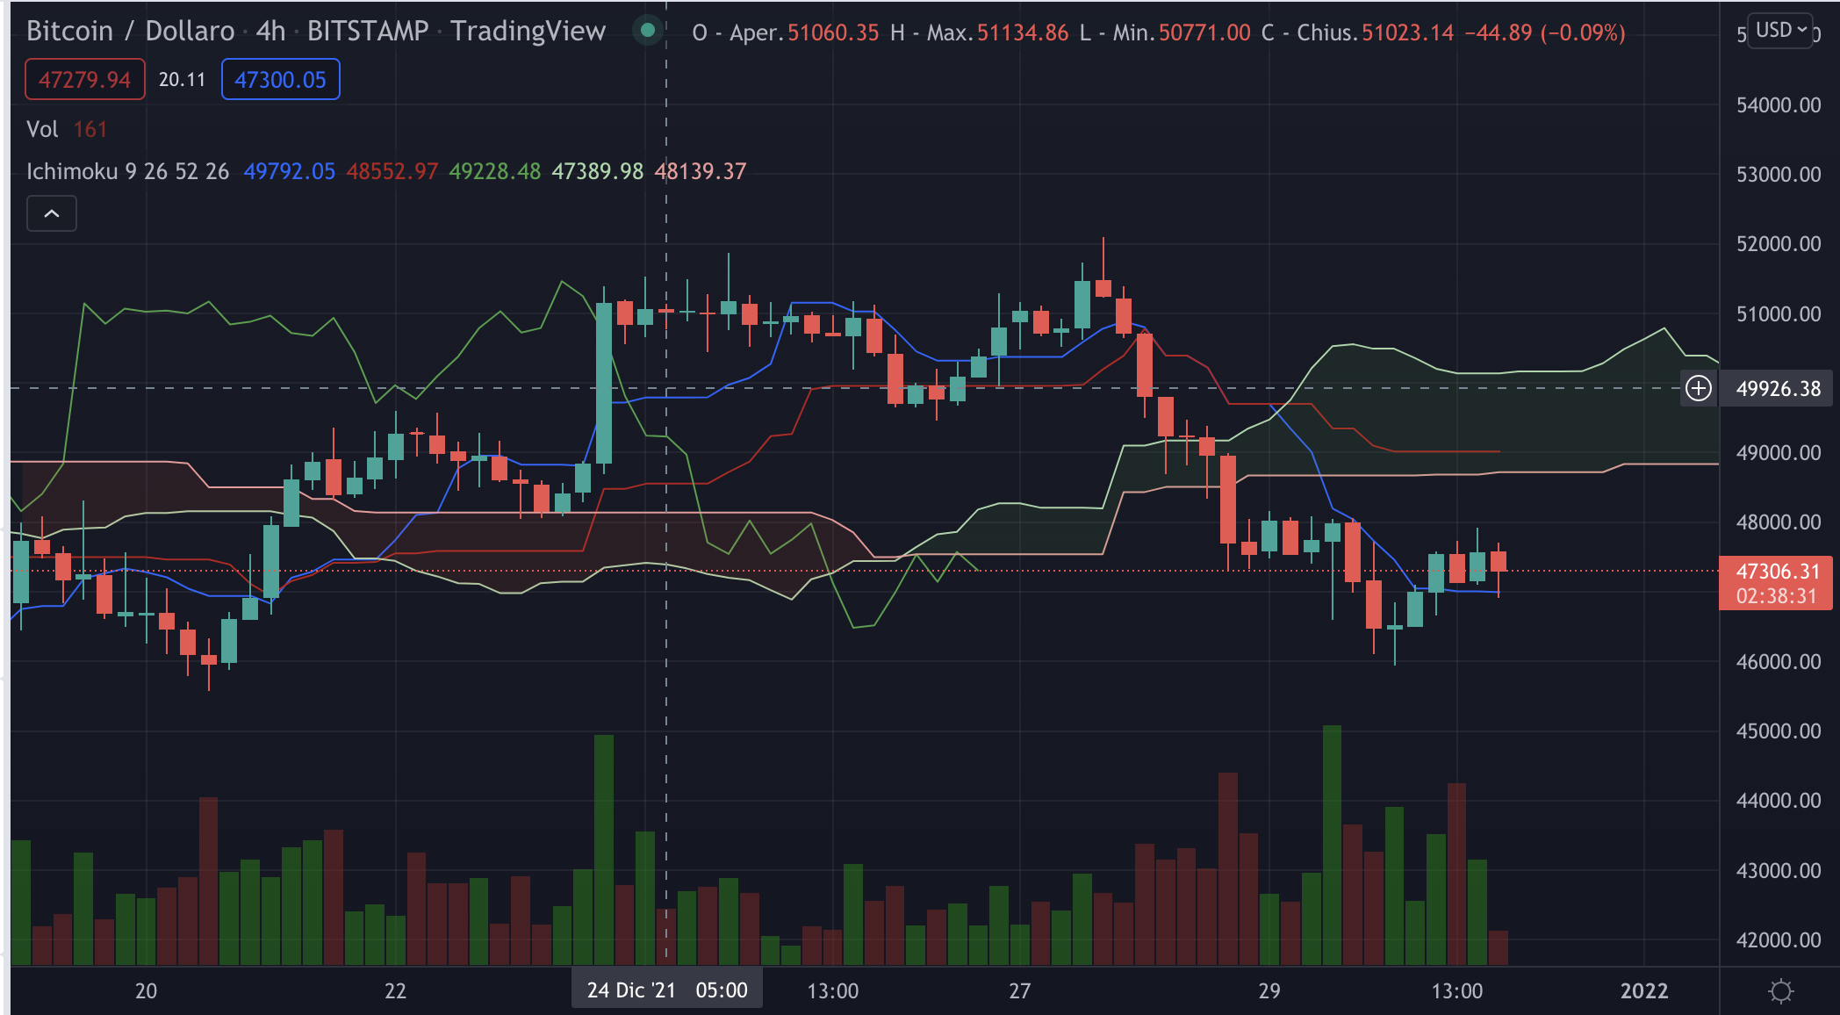This screenshot has width=1840, height=1015.
Task: Click the red sell price 47279.94 button
Action: click(x=85, y=80)
